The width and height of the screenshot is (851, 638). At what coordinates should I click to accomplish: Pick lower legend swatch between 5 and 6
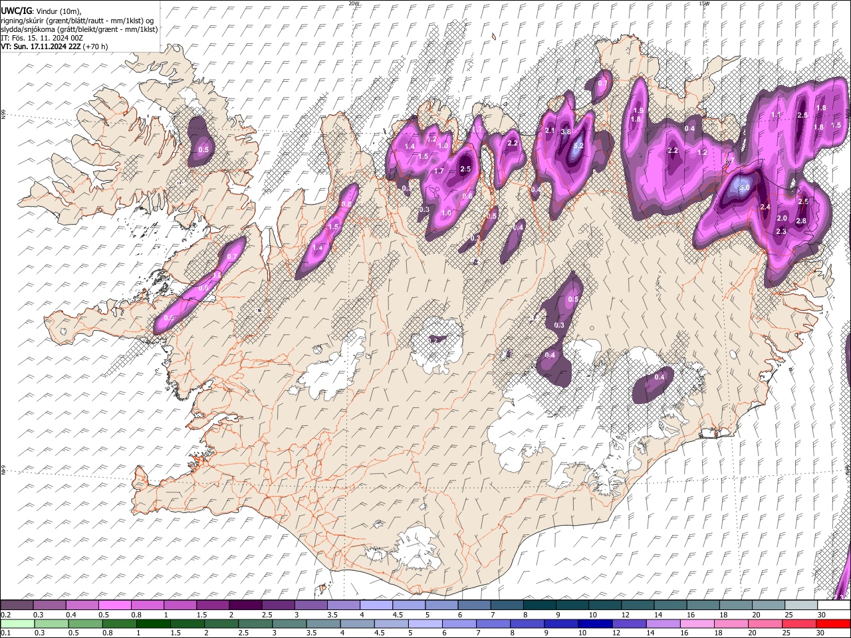[x=425, y=623]
